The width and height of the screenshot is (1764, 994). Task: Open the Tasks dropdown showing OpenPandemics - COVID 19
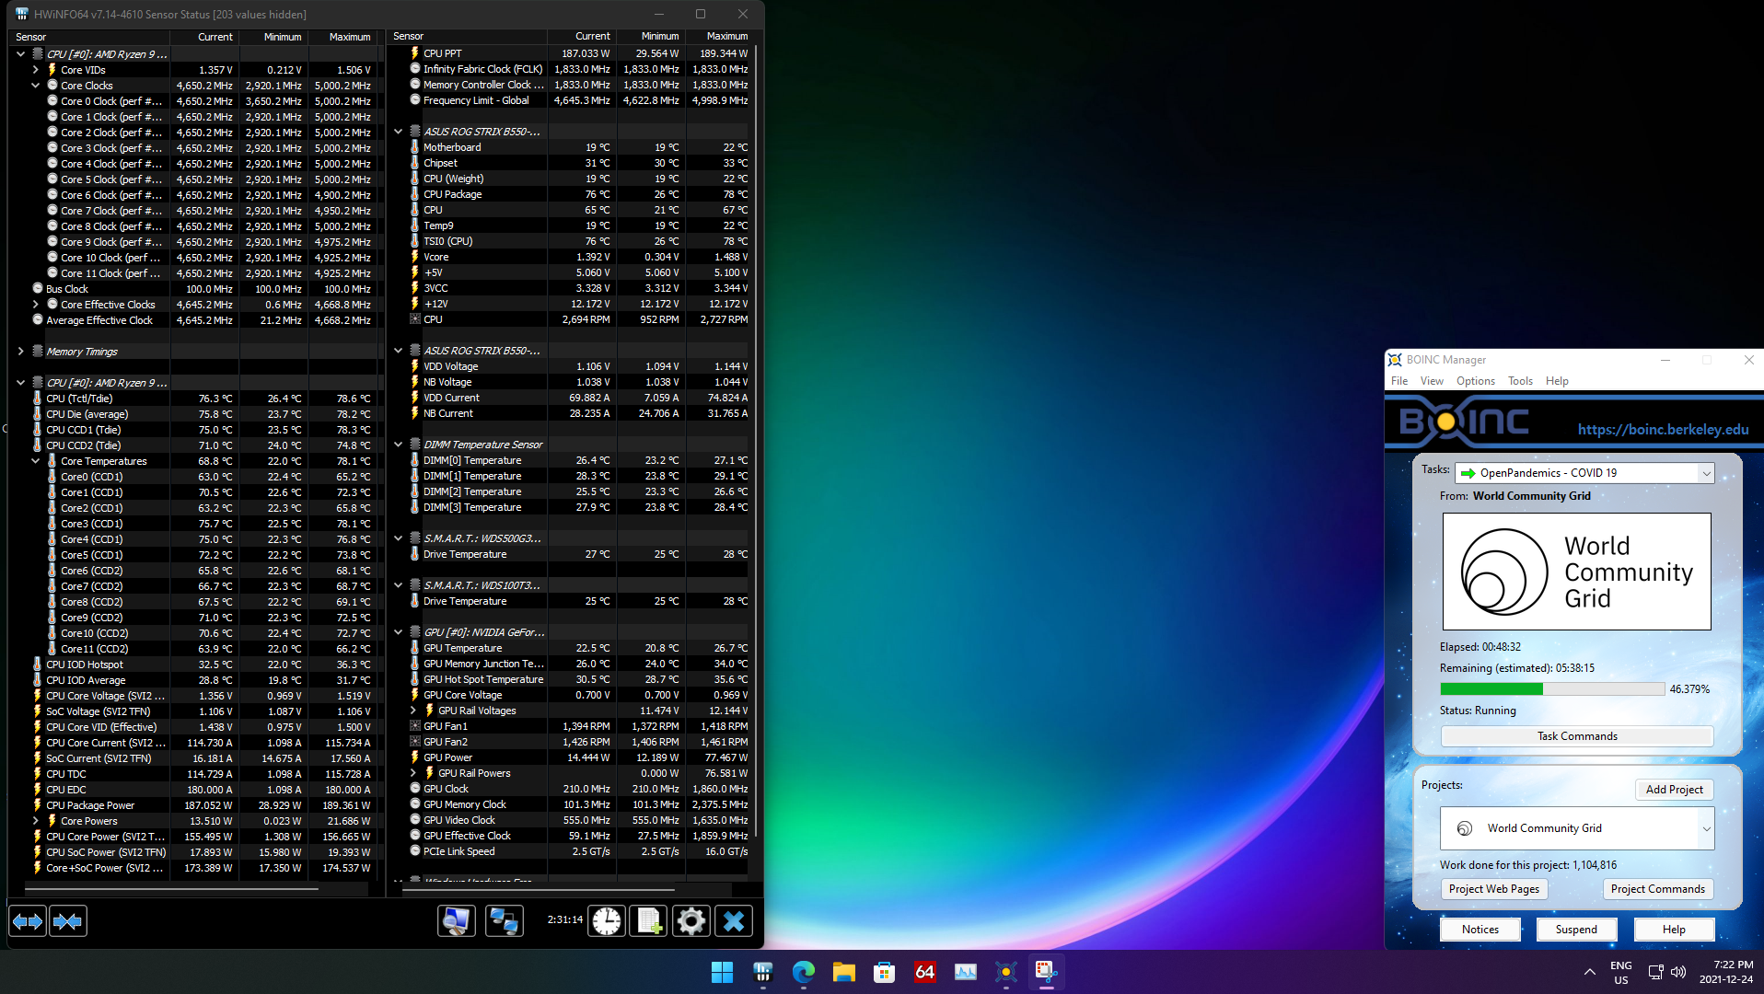(1584, 473)
